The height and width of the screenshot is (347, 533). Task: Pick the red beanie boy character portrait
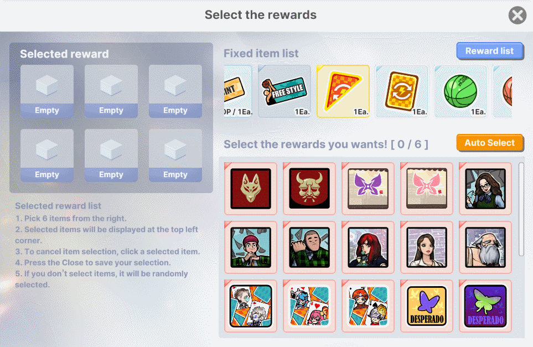tap(251, 247)
